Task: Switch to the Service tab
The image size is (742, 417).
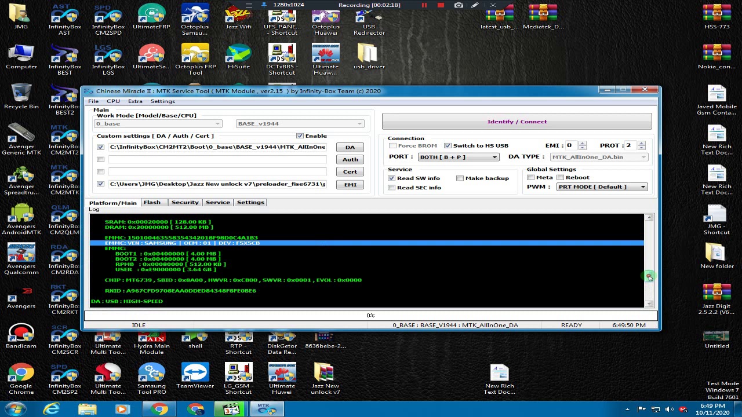Action: 218,202
